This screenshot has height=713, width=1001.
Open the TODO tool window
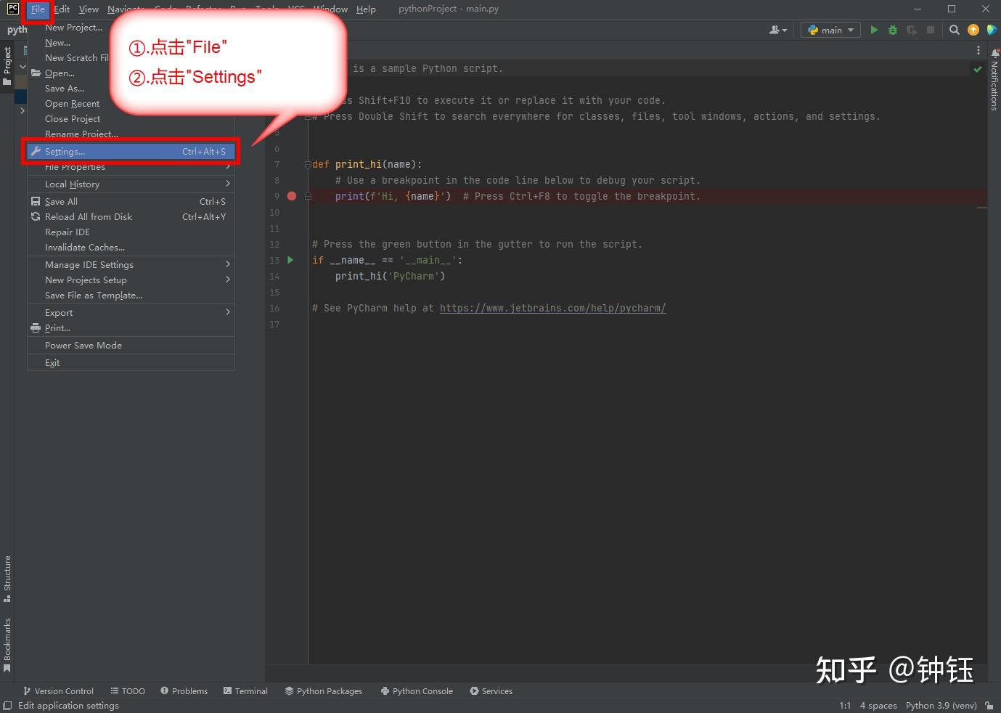point(128,690)
